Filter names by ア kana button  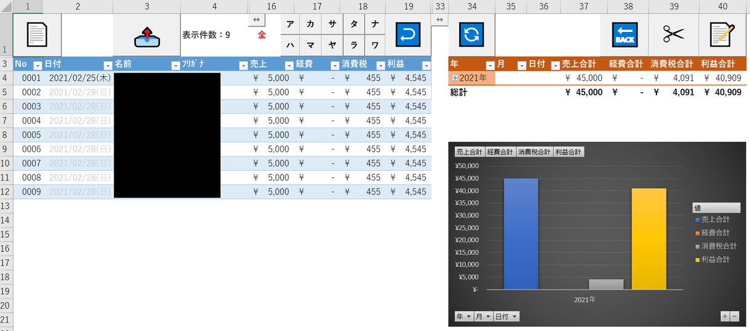point(290,24)
